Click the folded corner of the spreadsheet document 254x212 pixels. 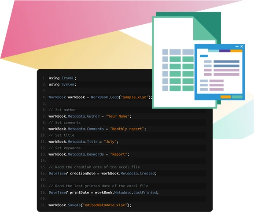pyautogui.click(x=205, y=29)
